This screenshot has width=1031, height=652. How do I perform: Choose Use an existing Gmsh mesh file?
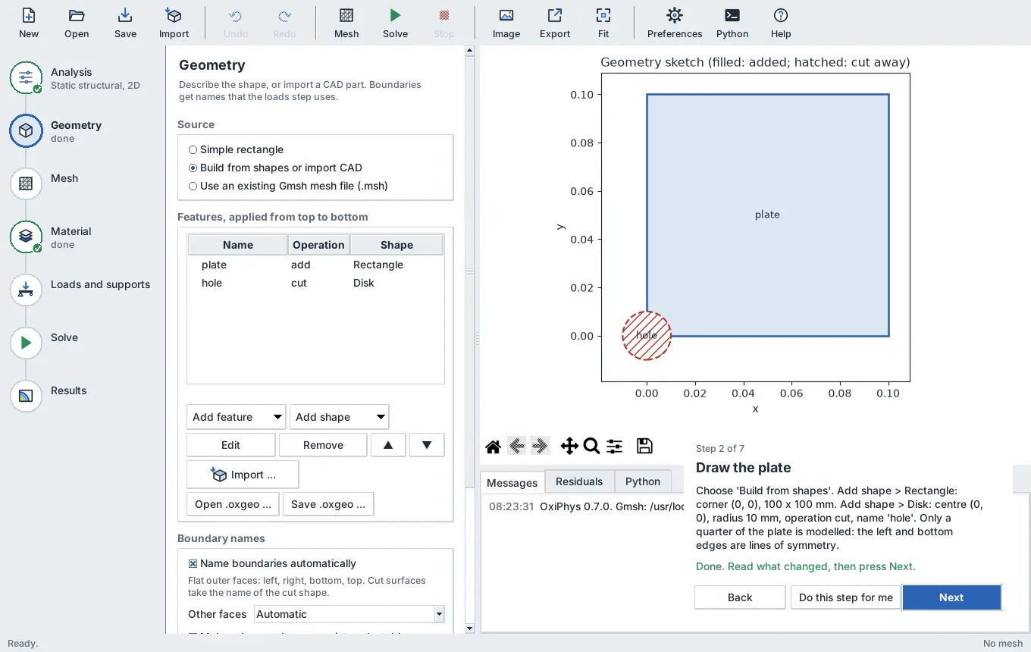point(288,186)
